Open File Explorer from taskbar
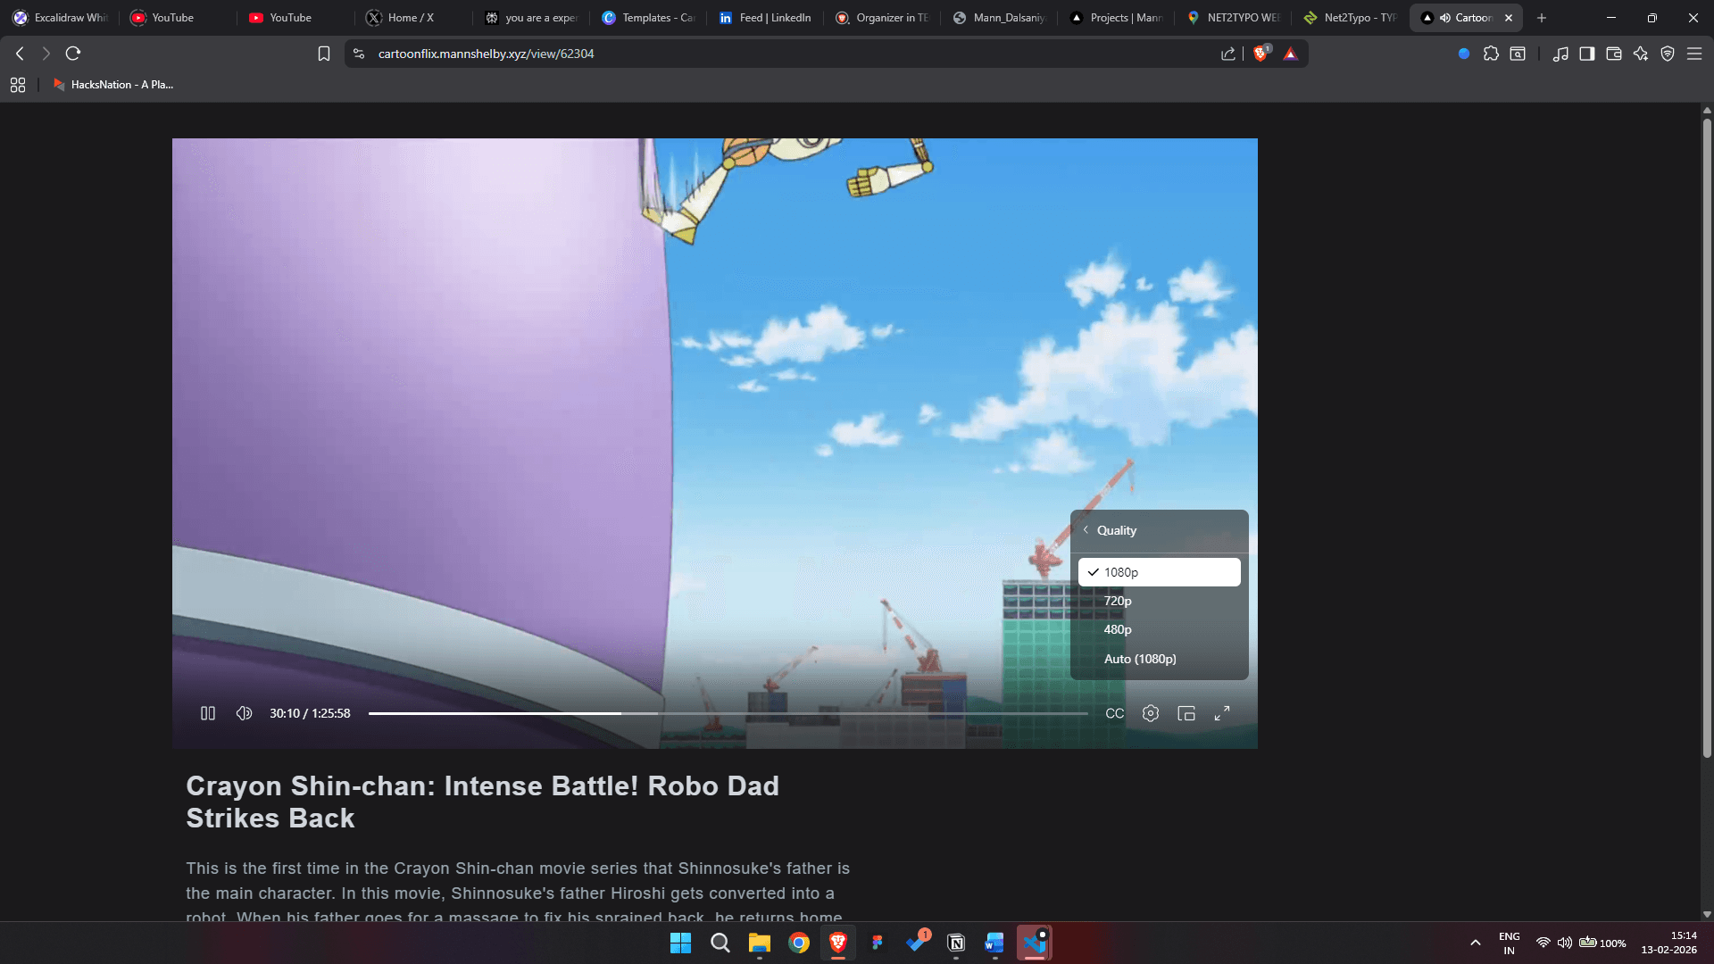The height and width of the screenshot is (964, 1714). point(759,943)
